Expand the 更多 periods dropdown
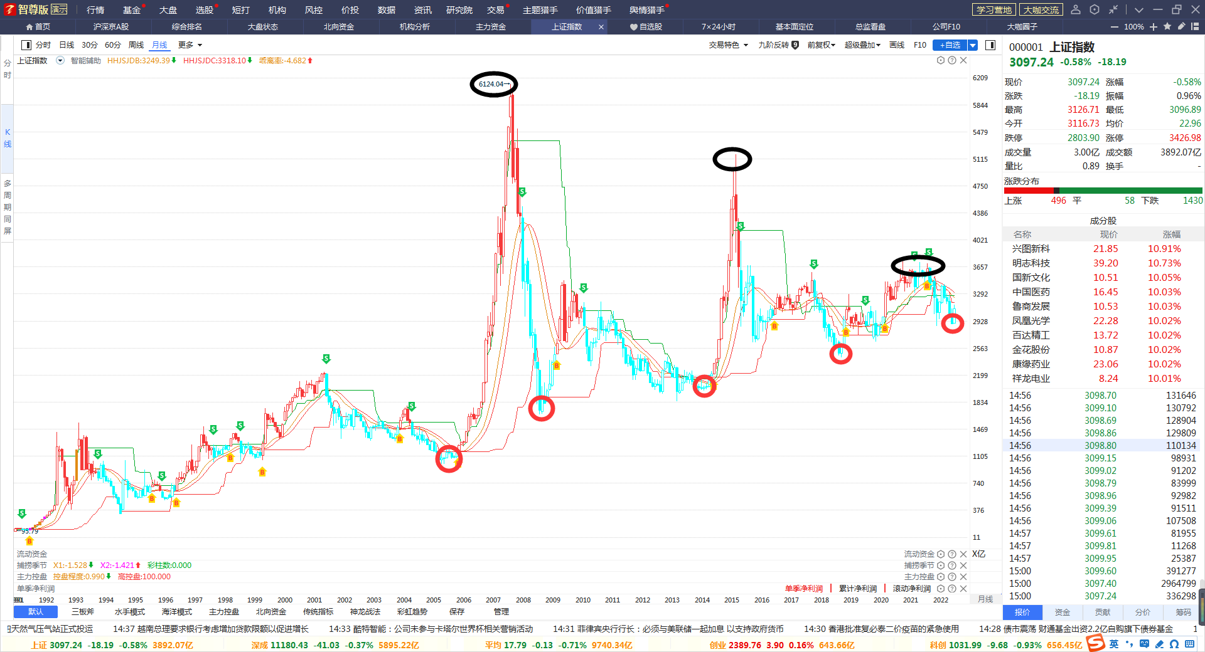This screenshot has height=652, width=1205. pos(190,45)
